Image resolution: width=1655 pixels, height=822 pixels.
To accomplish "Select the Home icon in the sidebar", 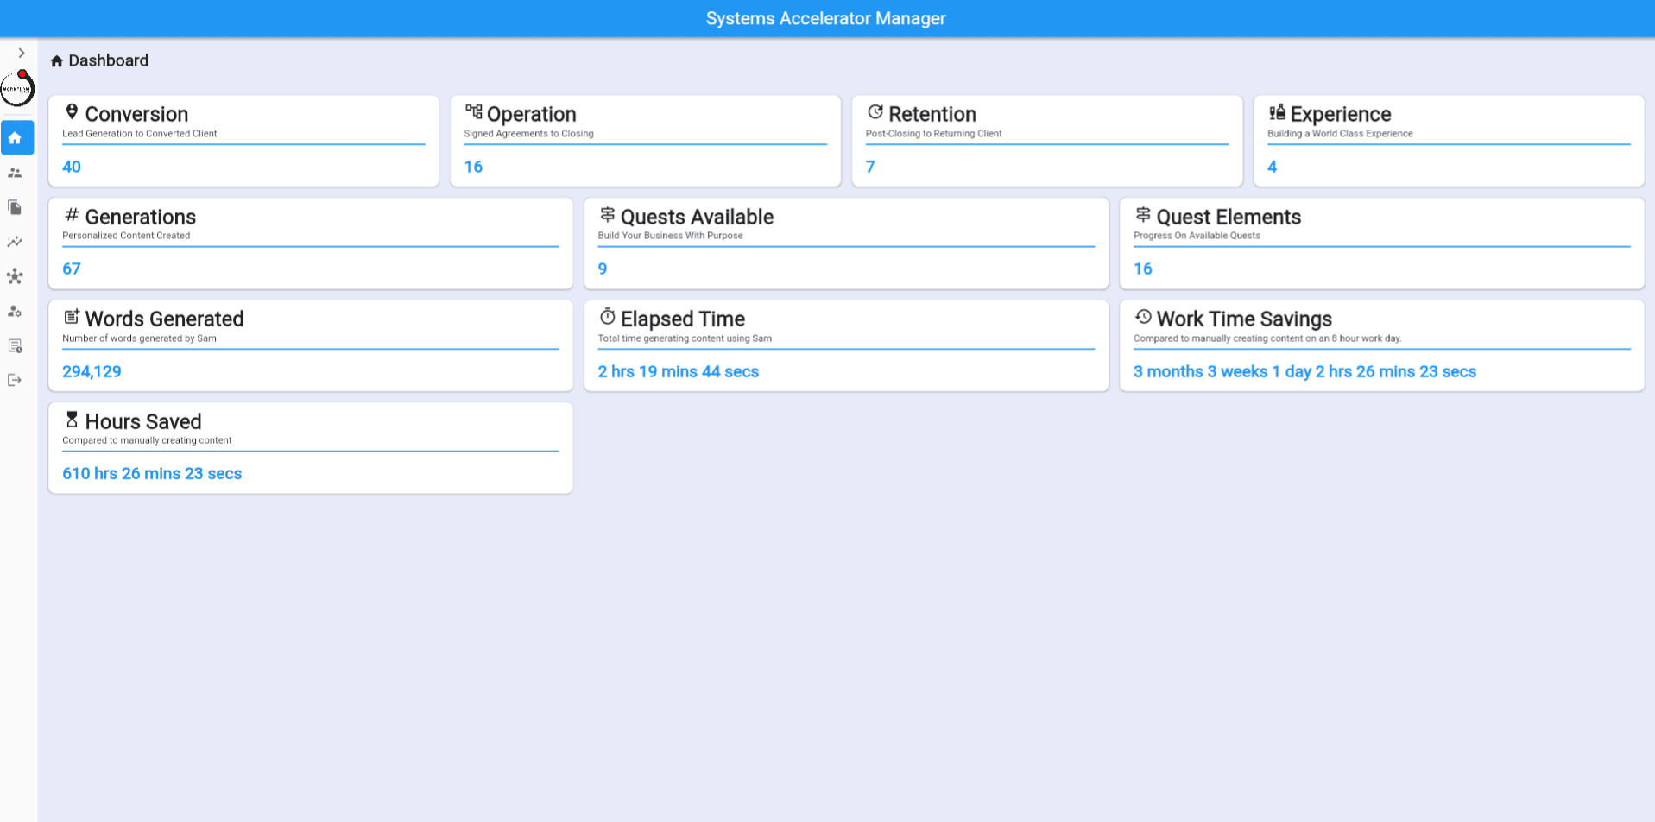I will [16, 138].
